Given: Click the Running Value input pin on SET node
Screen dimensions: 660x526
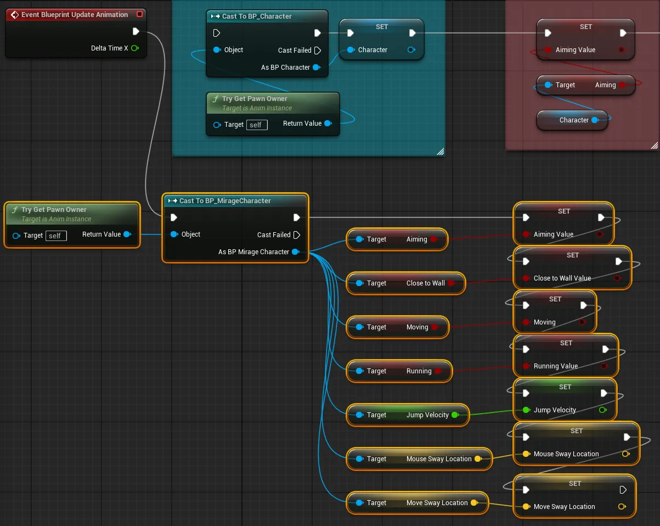Looking at the screenshot, I should (526, 366).
